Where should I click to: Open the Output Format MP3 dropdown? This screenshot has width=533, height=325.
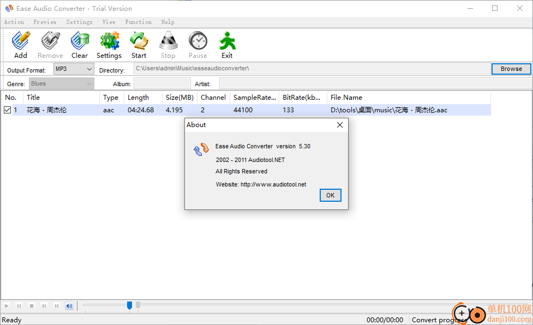[74, 69]
